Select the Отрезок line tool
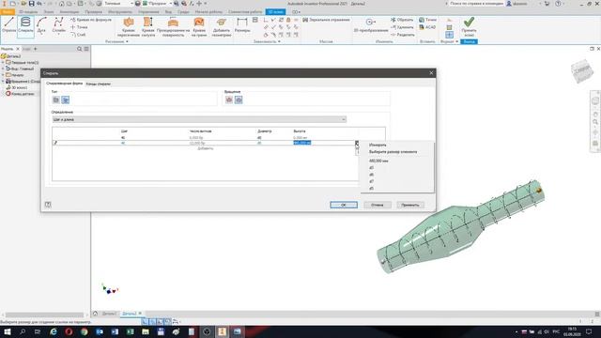The width and height of the screenshot is (601, 338). click(x=8, y=25)
